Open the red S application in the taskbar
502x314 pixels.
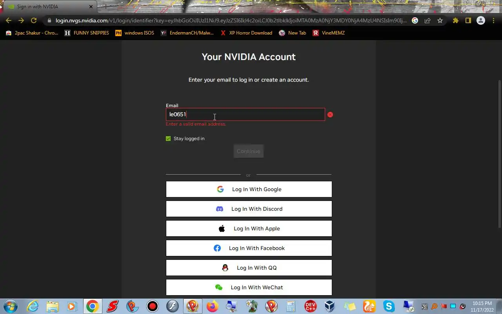click(113, 306)
